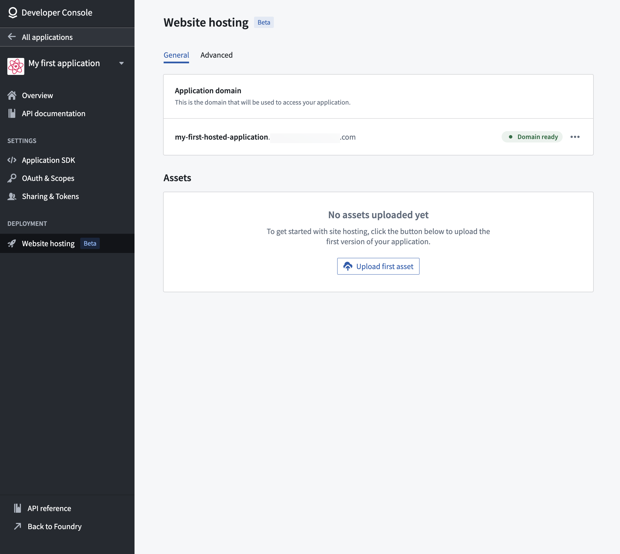Open API documentation from the sidebar icon
The height and width of the screenshot is (554, 620).
click(12, 113)
